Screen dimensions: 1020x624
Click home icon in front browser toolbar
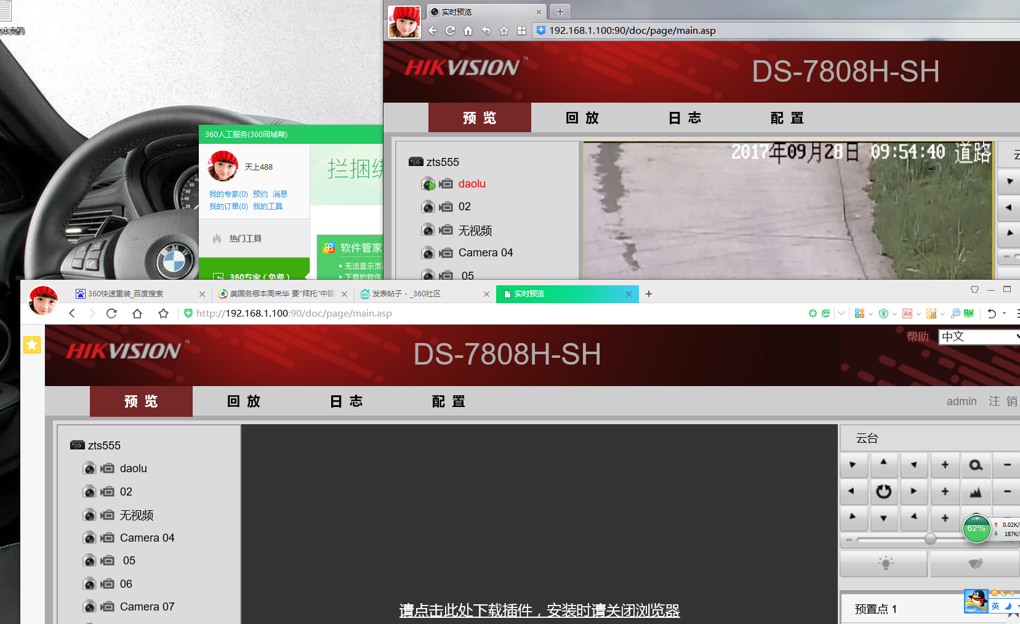tap(137, 314)
